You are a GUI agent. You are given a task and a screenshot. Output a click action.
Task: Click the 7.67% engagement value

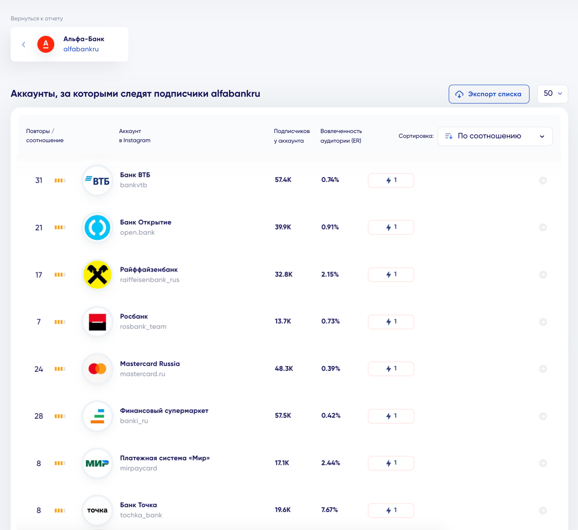329,510
